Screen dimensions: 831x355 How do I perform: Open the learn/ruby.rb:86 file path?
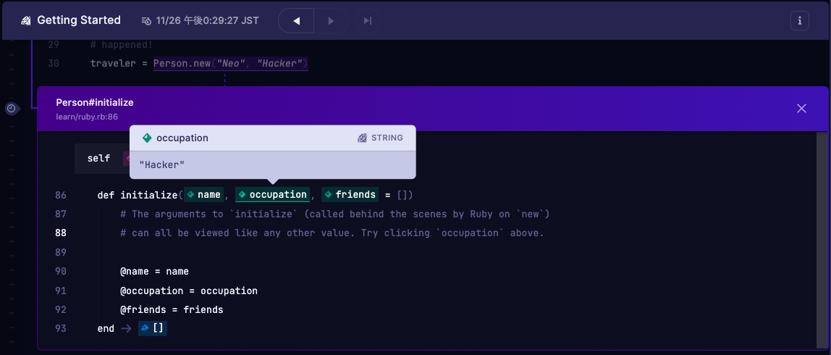87,116
